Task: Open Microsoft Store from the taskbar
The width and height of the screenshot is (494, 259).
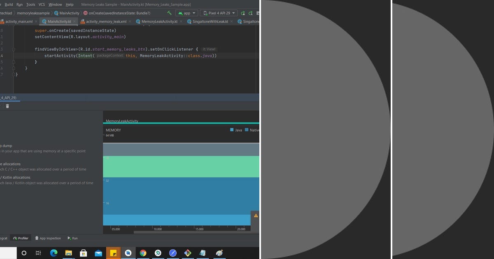Action: point(83,253)
